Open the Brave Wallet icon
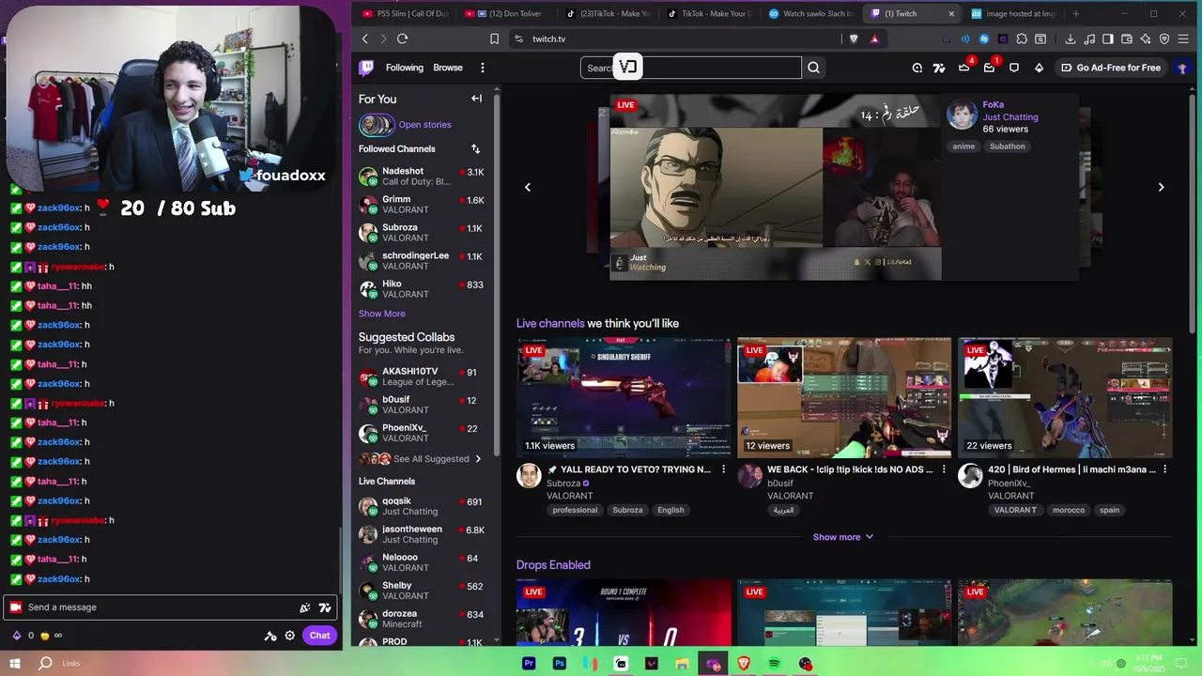This screenshot has height=676, width=1202. pyautogui.click(x=1127, y=38)
